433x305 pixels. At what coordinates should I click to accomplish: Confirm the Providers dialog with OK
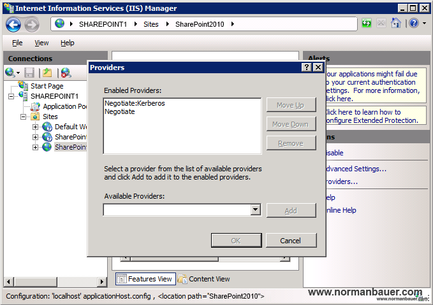click(236, 241)
